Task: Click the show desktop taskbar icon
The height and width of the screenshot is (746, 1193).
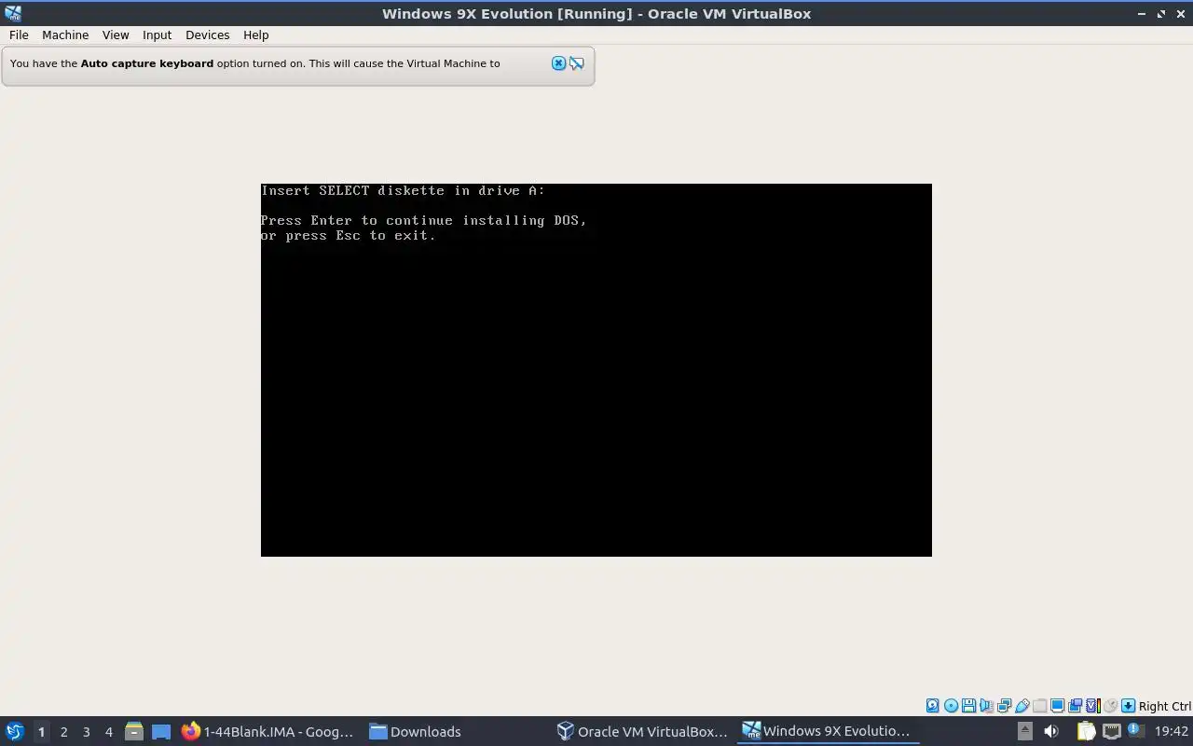Action: tap(161, 731)
